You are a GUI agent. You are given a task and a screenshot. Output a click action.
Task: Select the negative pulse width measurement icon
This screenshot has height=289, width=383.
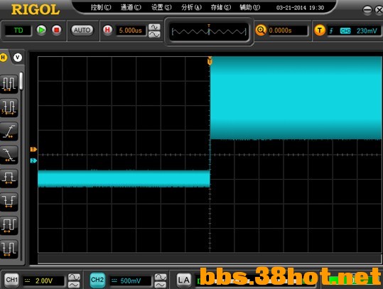9,202
